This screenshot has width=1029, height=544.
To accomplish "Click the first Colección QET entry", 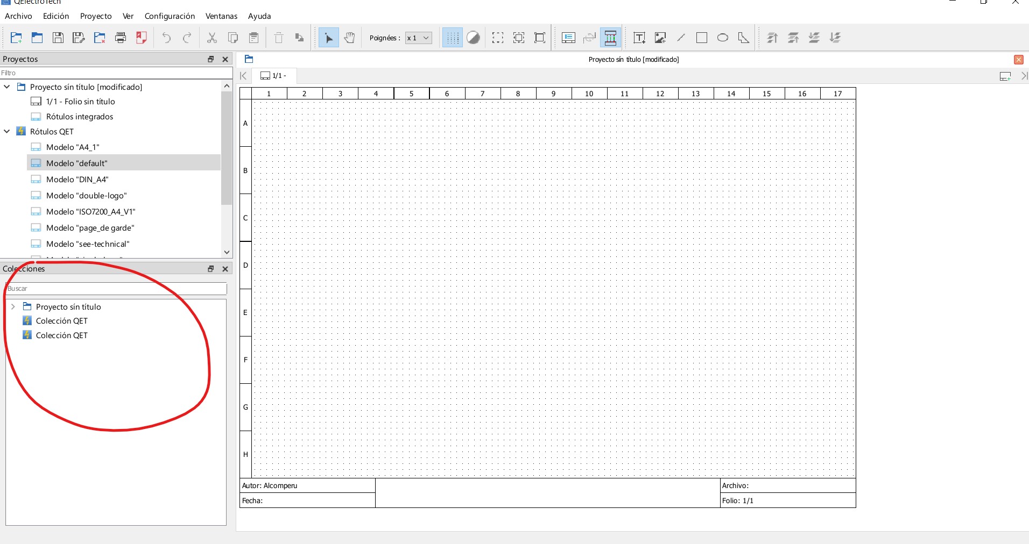I will 61,321.
